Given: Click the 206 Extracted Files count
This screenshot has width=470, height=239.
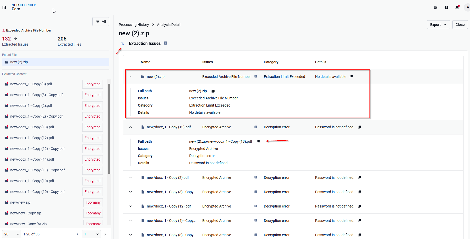Looking at the screenshot, I should click(x=62, y=39).
